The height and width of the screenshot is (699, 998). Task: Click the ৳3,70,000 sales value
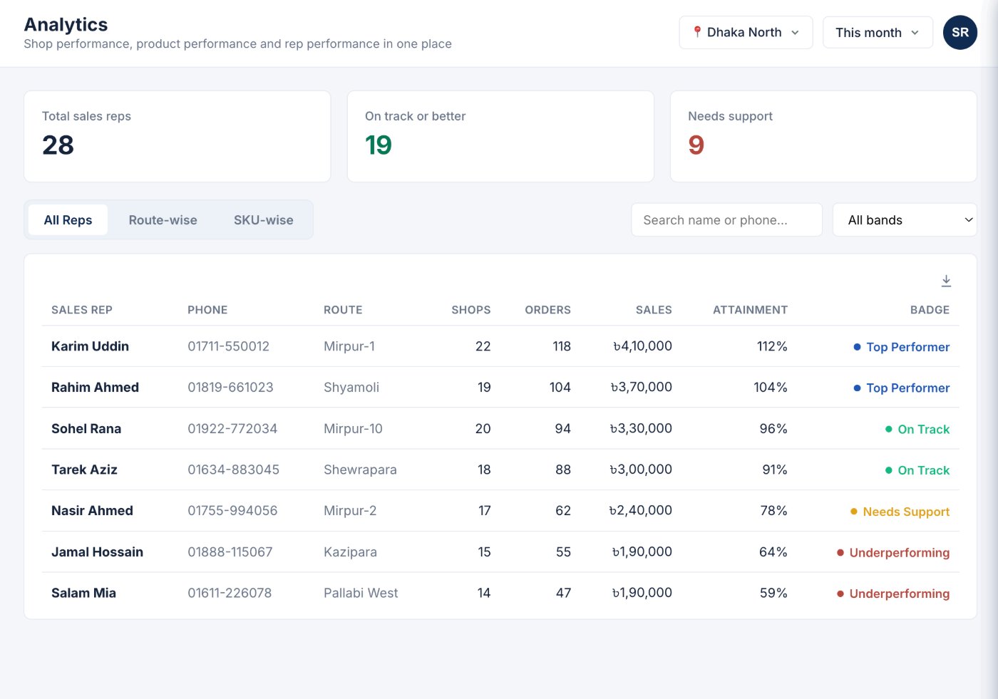[641, 388]
